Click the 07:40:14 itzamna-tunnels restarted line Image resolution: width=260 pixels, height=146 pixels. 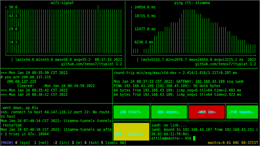(56, 123)
